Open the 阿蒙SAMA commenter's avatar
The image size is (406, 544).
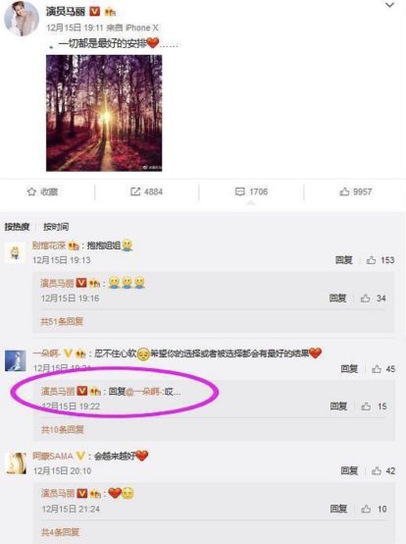pos(17,463)
